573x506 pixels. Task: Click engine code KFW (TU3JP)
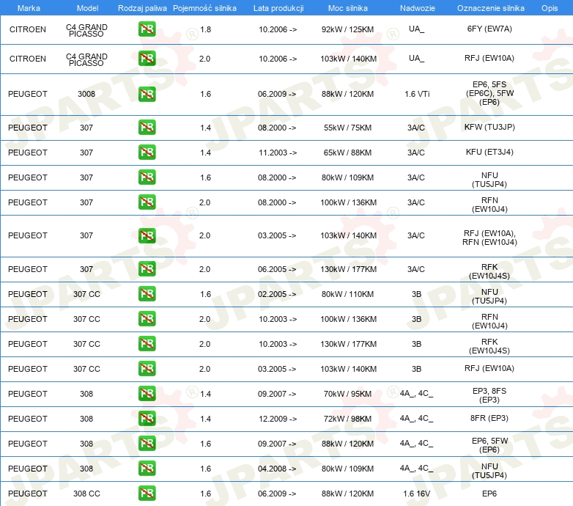tap(489, 127)
